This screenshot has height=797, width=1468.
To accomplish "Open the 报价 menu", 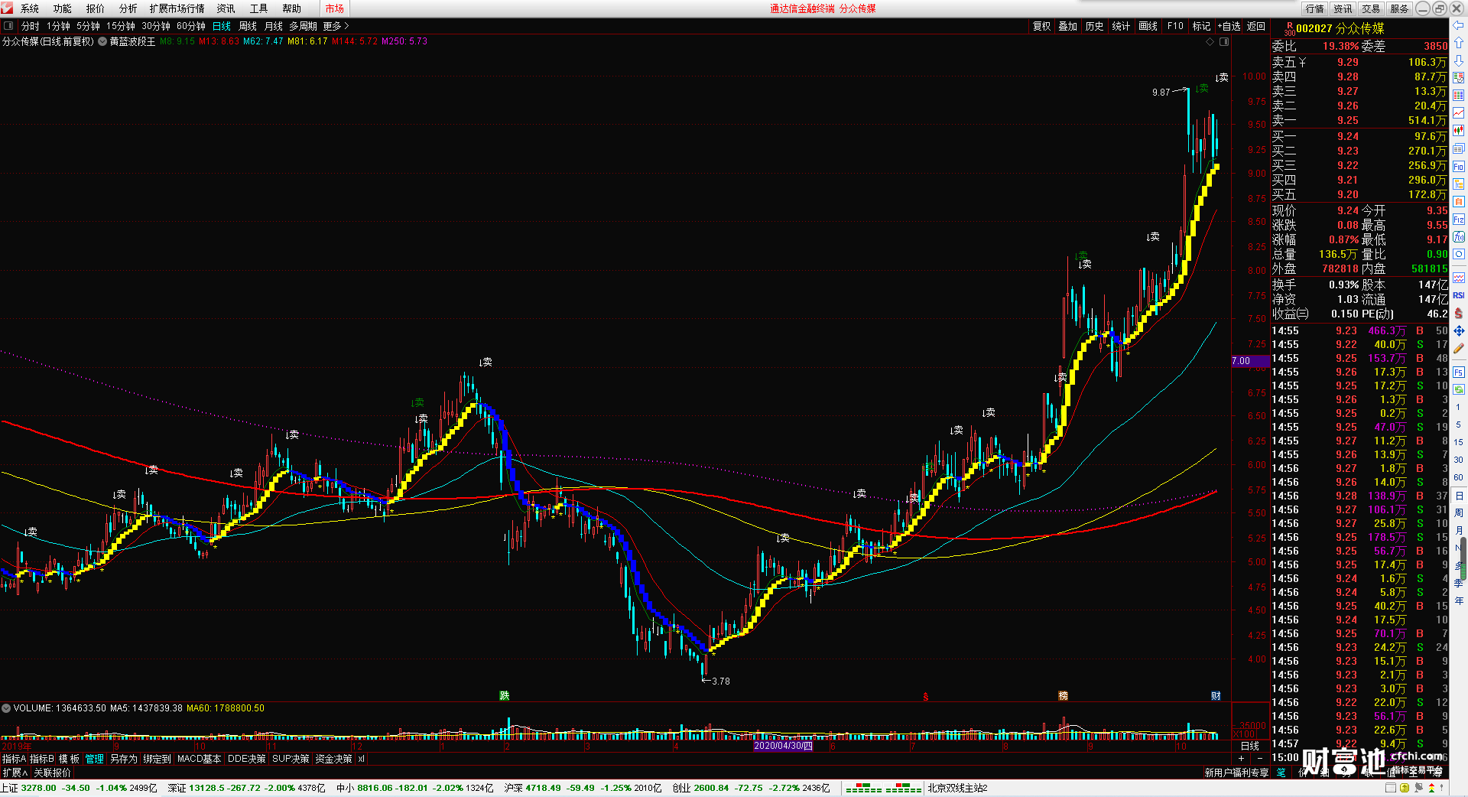I will 96,8.
